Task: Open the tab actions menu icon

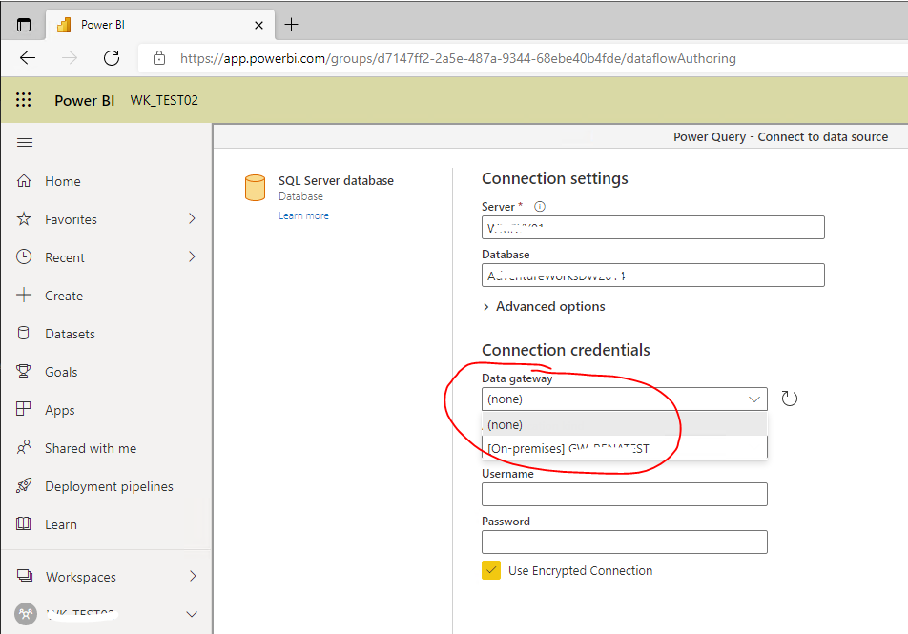Action: (24, 25)
